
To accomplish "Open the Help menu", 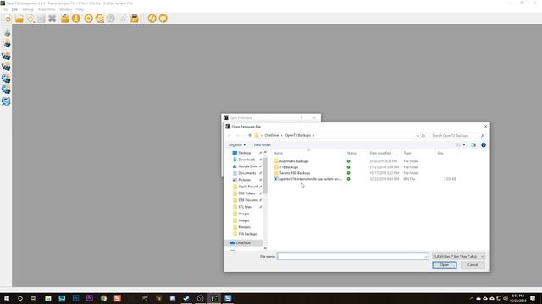I will click(x=80, y=9).
